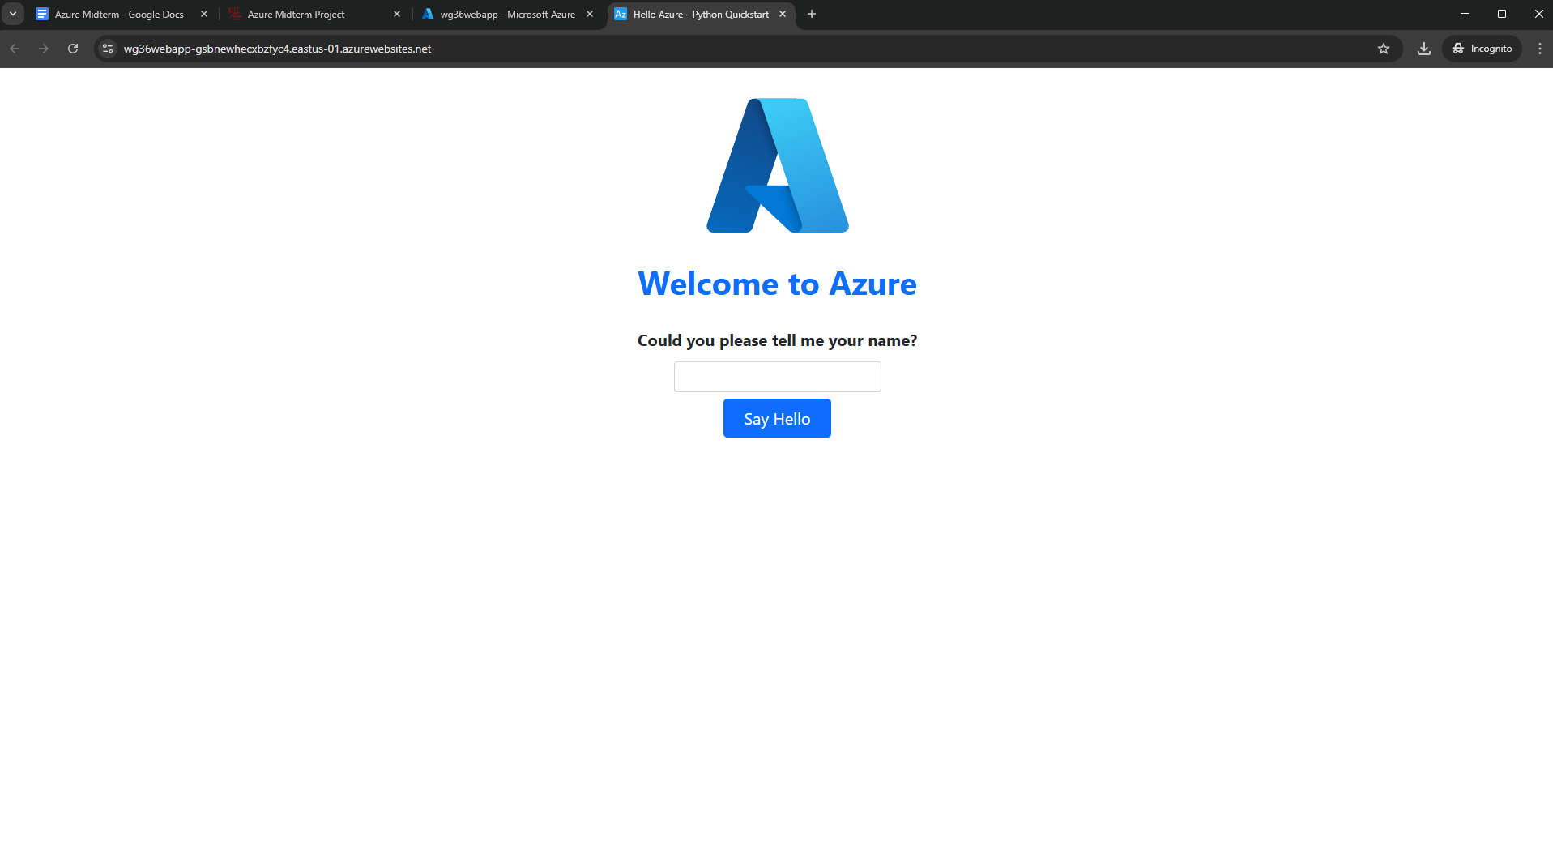Image resolution: width=1553 pixels, height=850 pixels.
Task: Click the Say Hello button
Action: 776,418
